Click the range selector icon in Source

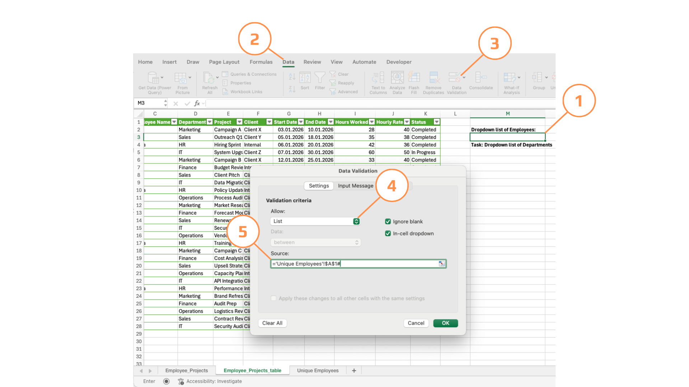pyautogui.click(x=441, y=264)
